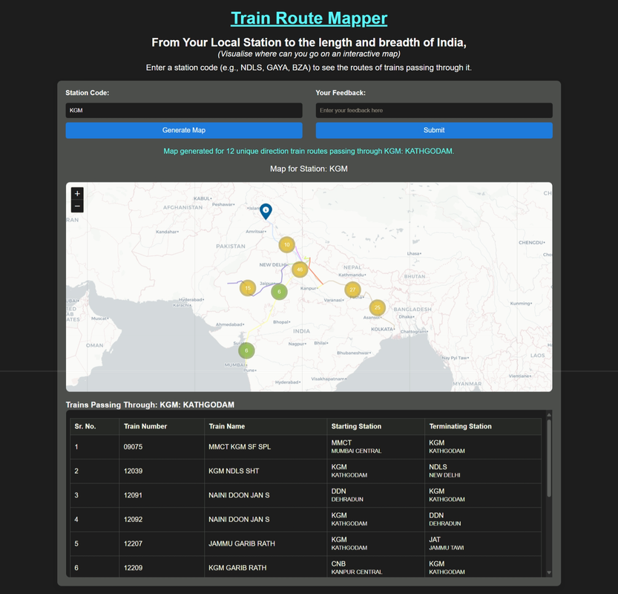Click the Trains Passing Through KGM heading
The height and width of the screenshot is (594, 618).
click(150, 405)
